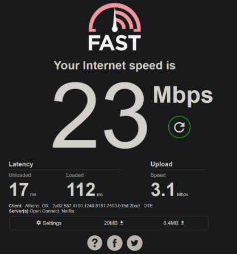This screenshot has height=254, width=237.
Task: Click the Settings gear icon
Action: click(x=39, y=223)
